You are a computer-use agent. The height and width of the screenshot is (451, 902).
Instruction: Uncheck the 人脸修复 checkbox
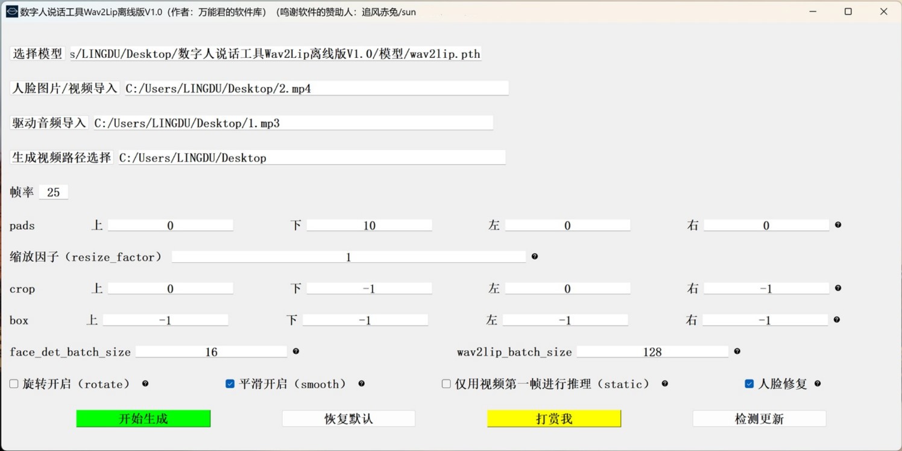(749, 384)
